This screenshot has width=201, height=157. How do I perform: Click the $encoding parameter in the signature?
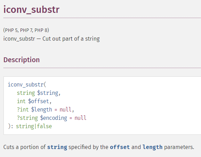point(54,118)
